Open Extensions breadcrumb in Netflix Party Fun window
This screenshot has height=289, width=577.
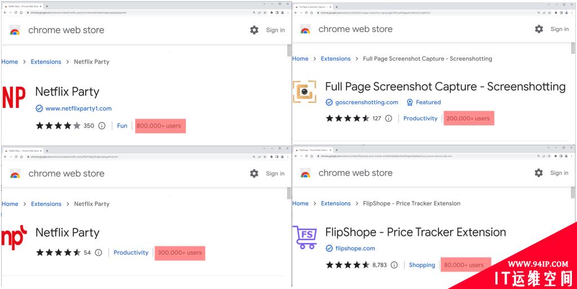[46, 62]
